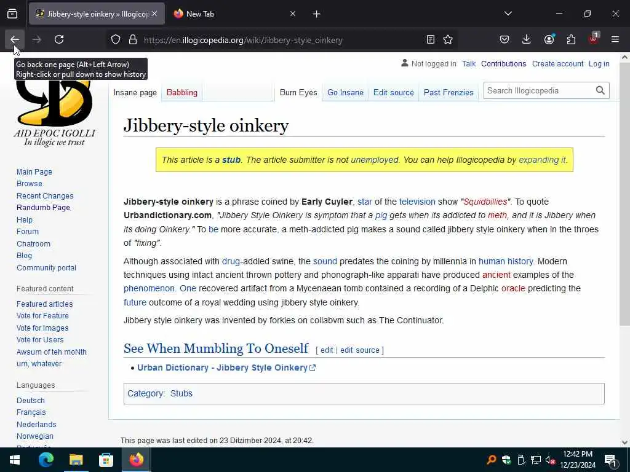630x472 pixels.
Task: Open Featured articles sidebar link
Action: [44, 304]
